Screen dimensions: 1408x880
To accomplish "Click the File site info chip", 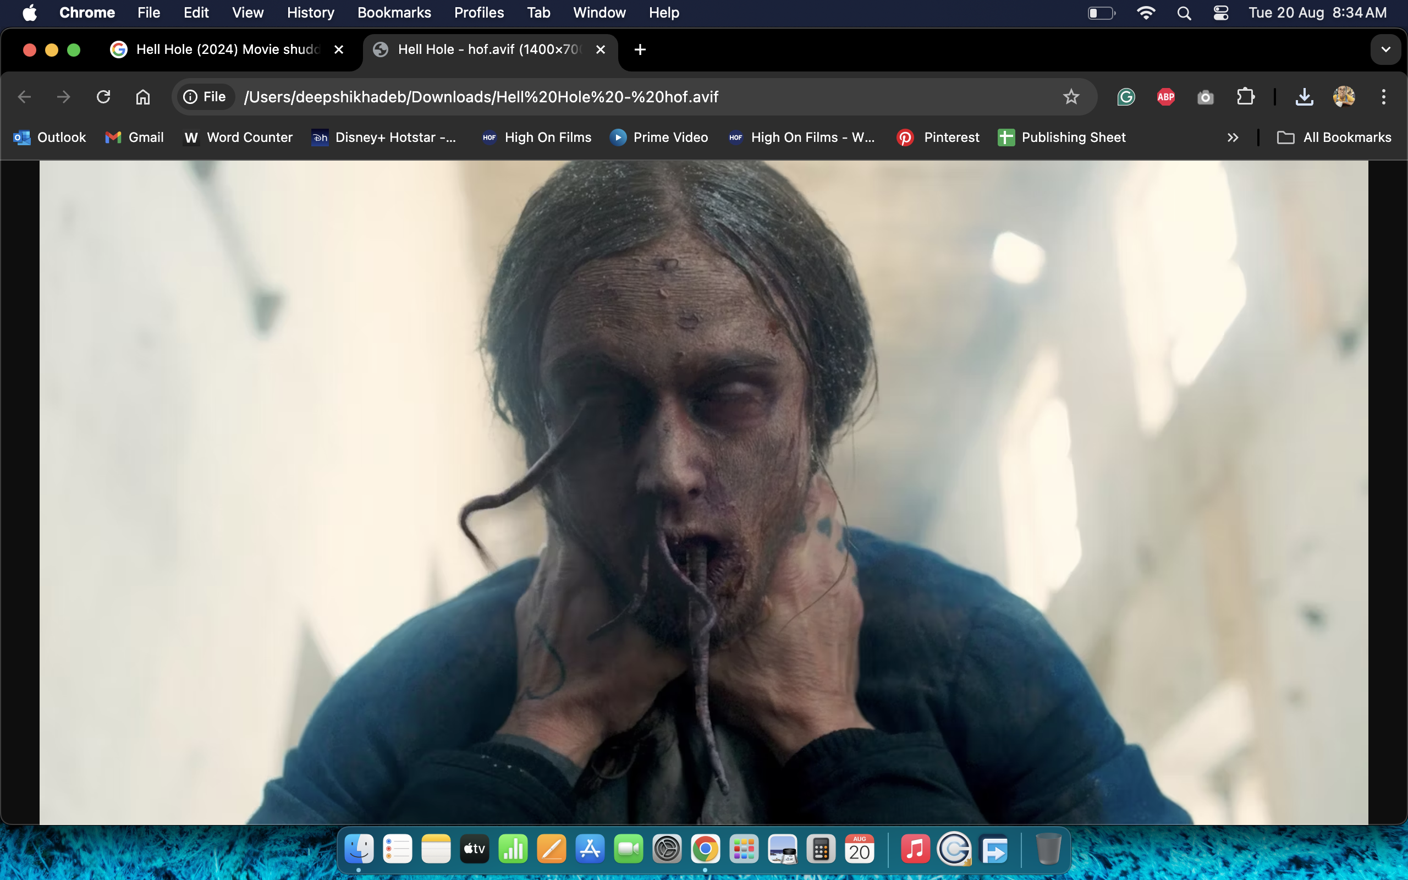I will [205, 97].
